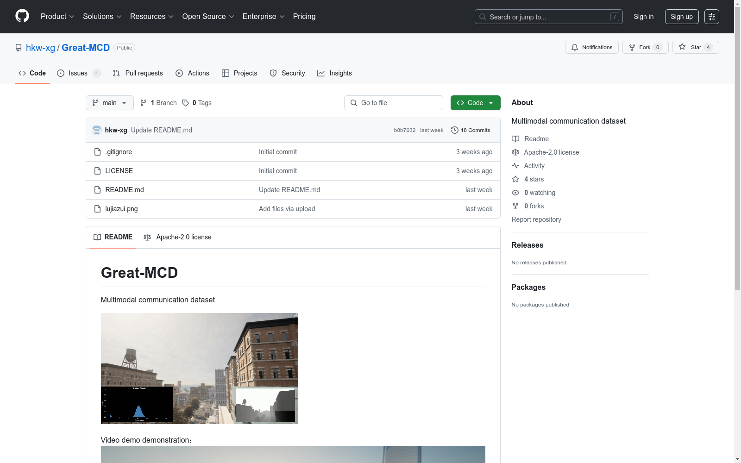Click the Fork icon

pos(632,47)
